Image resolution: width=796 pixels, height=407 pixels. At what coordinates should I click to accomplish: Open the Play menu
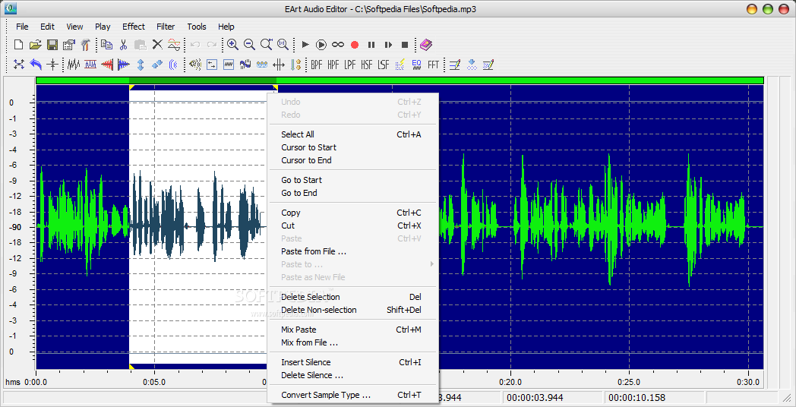tap(103, 27)
